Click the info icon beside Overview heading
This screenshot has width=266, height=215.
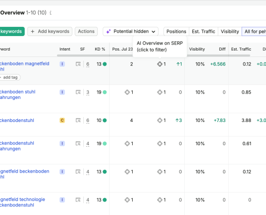coord(51,13)
